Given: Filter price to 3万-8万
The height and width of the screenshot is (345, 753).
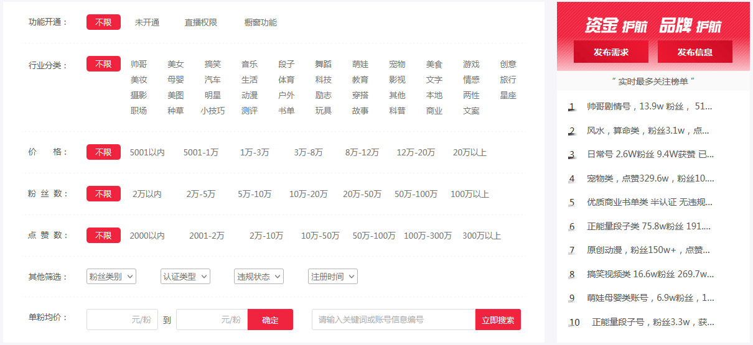Looking at the screenshot, I should click(x=309, y=152).
